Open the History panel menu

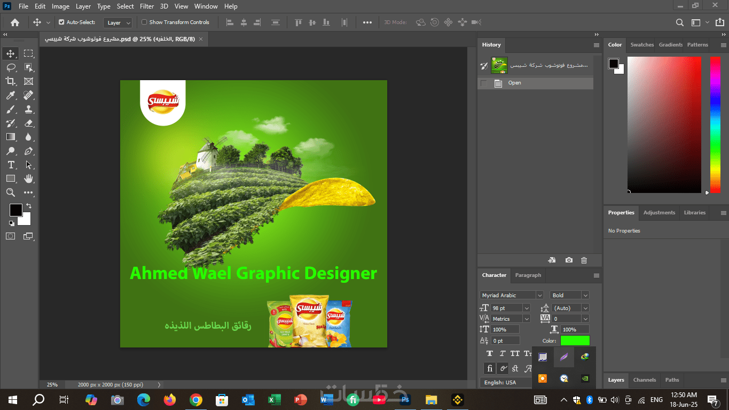[x=597, y=45]
